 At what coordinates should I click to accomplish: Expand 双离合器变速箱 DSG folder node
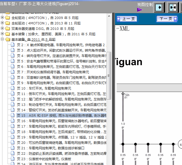2,28
